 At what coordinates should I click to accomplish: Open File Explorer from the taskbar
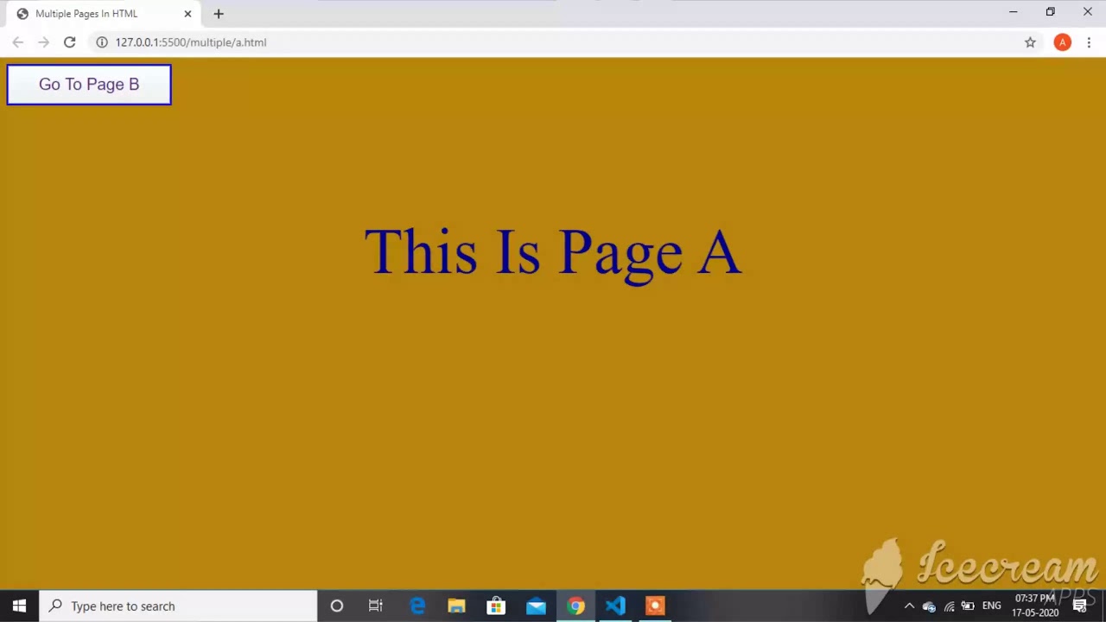pos(456,606)
